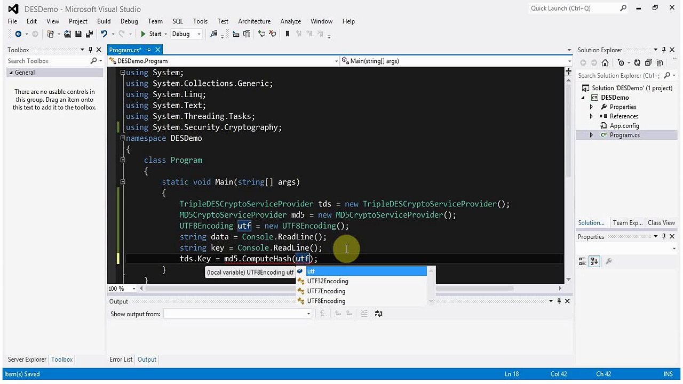683x384 pixels.
Task: Click the Comment selected lines icon
Action: coord(261,34)
